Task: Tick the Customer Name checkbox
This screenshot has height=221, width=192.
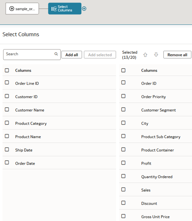Action: [7, 109]
